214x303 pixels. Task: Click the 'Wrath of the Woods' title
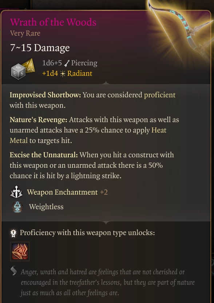pos(53,22)
